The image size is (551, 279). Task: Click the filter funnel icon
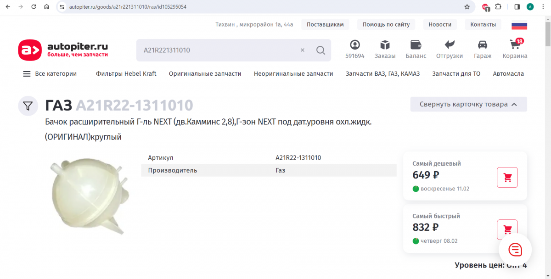tap(28, 106)
